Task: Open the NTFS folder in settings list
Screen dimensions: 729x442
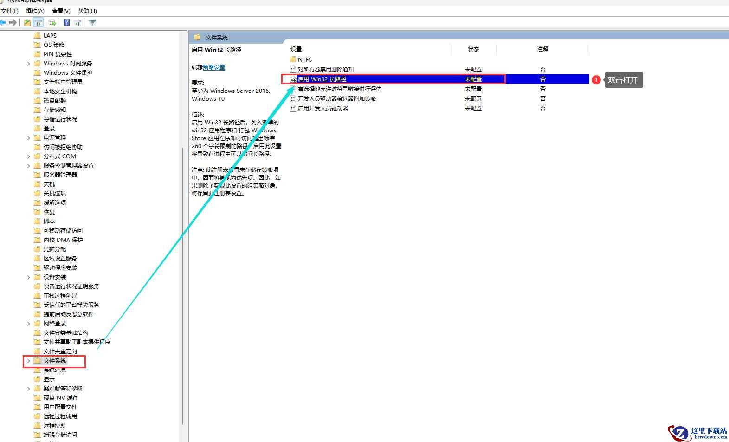Action: (305, 59)
